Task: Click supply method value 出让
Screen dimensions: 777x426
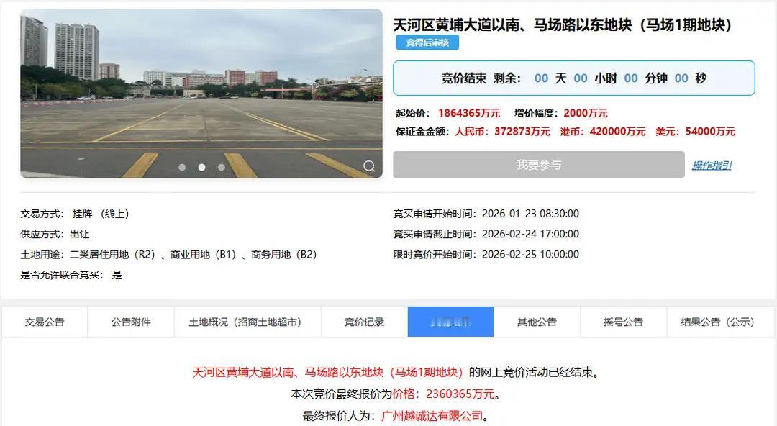Action: tap(79, 234)
